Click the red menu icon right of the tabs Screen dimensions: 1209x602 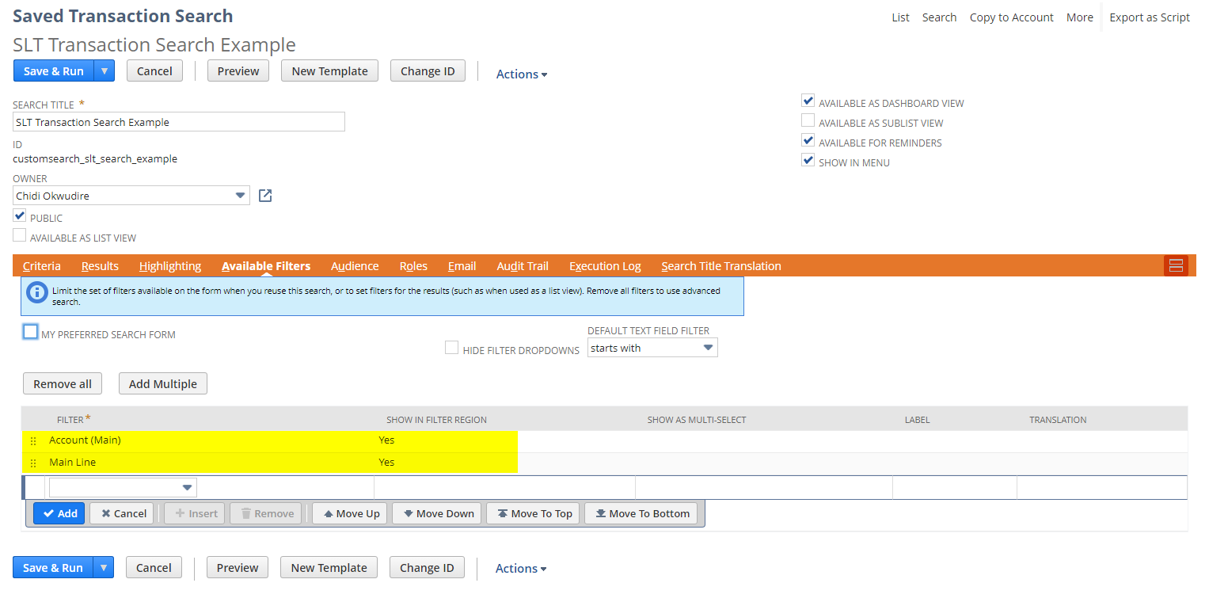[x=1176, y=265]
